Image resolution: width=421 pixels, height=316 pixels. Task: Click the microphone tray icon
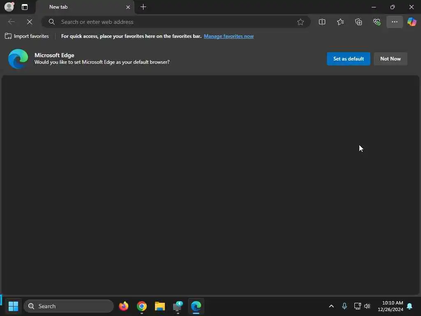click(x=345, y=306)
